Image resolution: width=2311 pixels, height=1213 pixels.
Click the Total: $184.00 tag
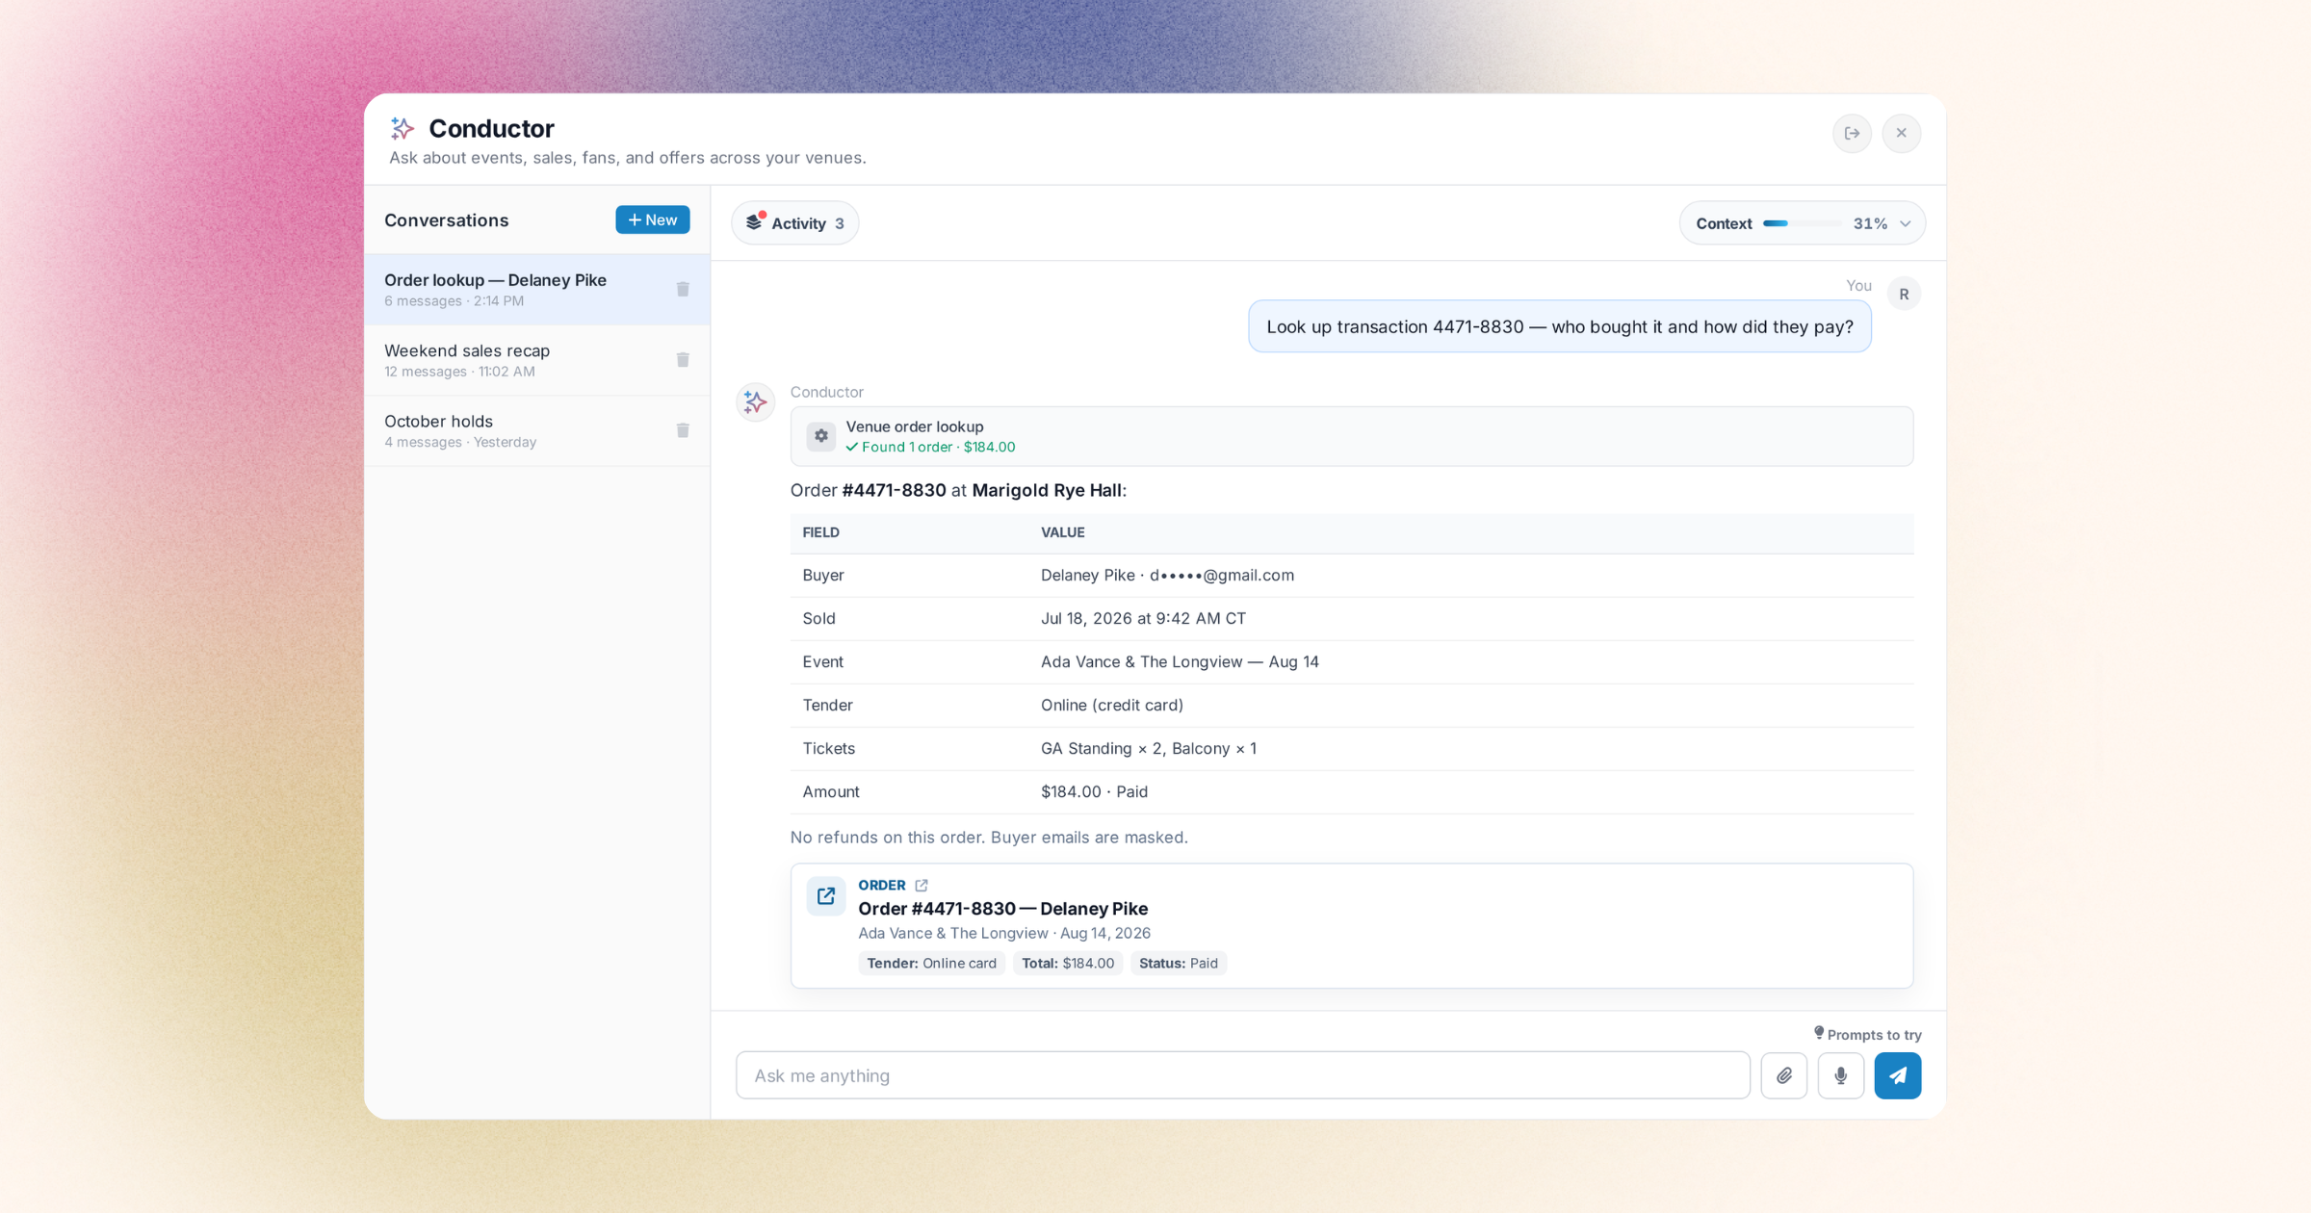(x=1068, y=963)
